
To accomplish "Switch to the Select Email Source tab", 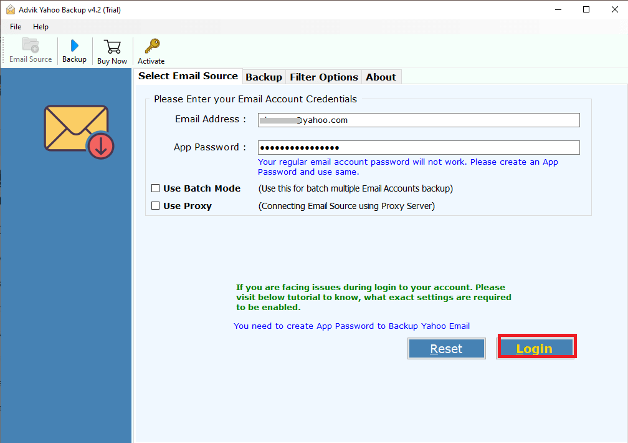I will pyautogui.click(x=188, y=76).
